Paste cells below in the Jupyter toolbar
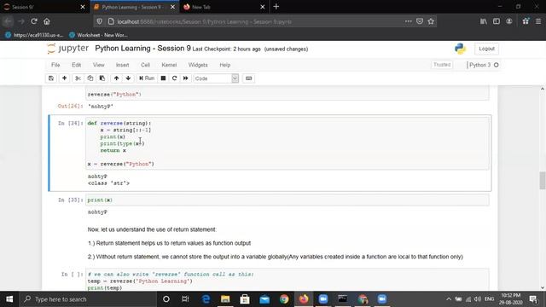 tap(102, 78)
